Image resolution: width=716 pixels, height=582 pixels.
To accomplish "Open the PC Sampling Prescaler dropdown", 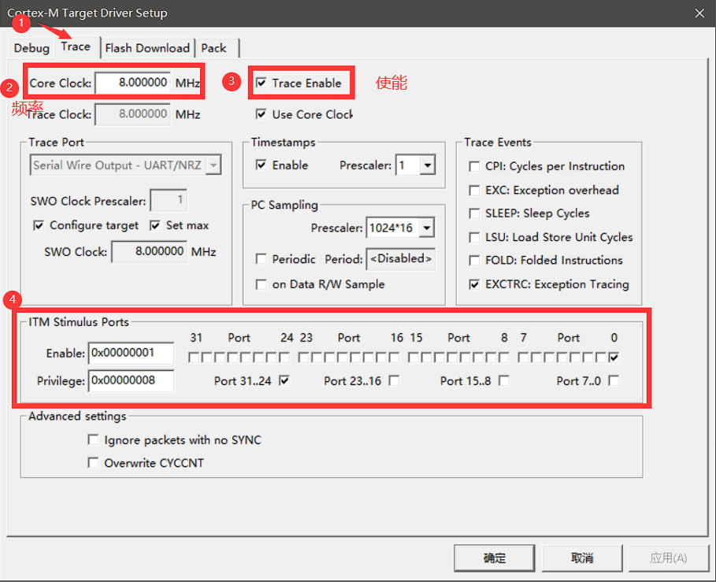I will (x=427, y=228).
